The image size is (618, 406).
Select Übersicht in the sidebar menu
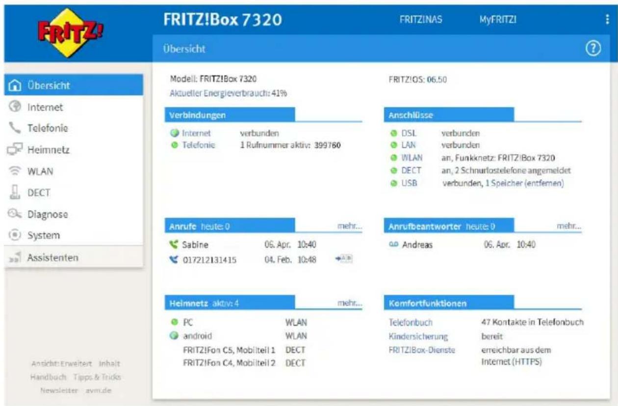[x=74, y=85]
